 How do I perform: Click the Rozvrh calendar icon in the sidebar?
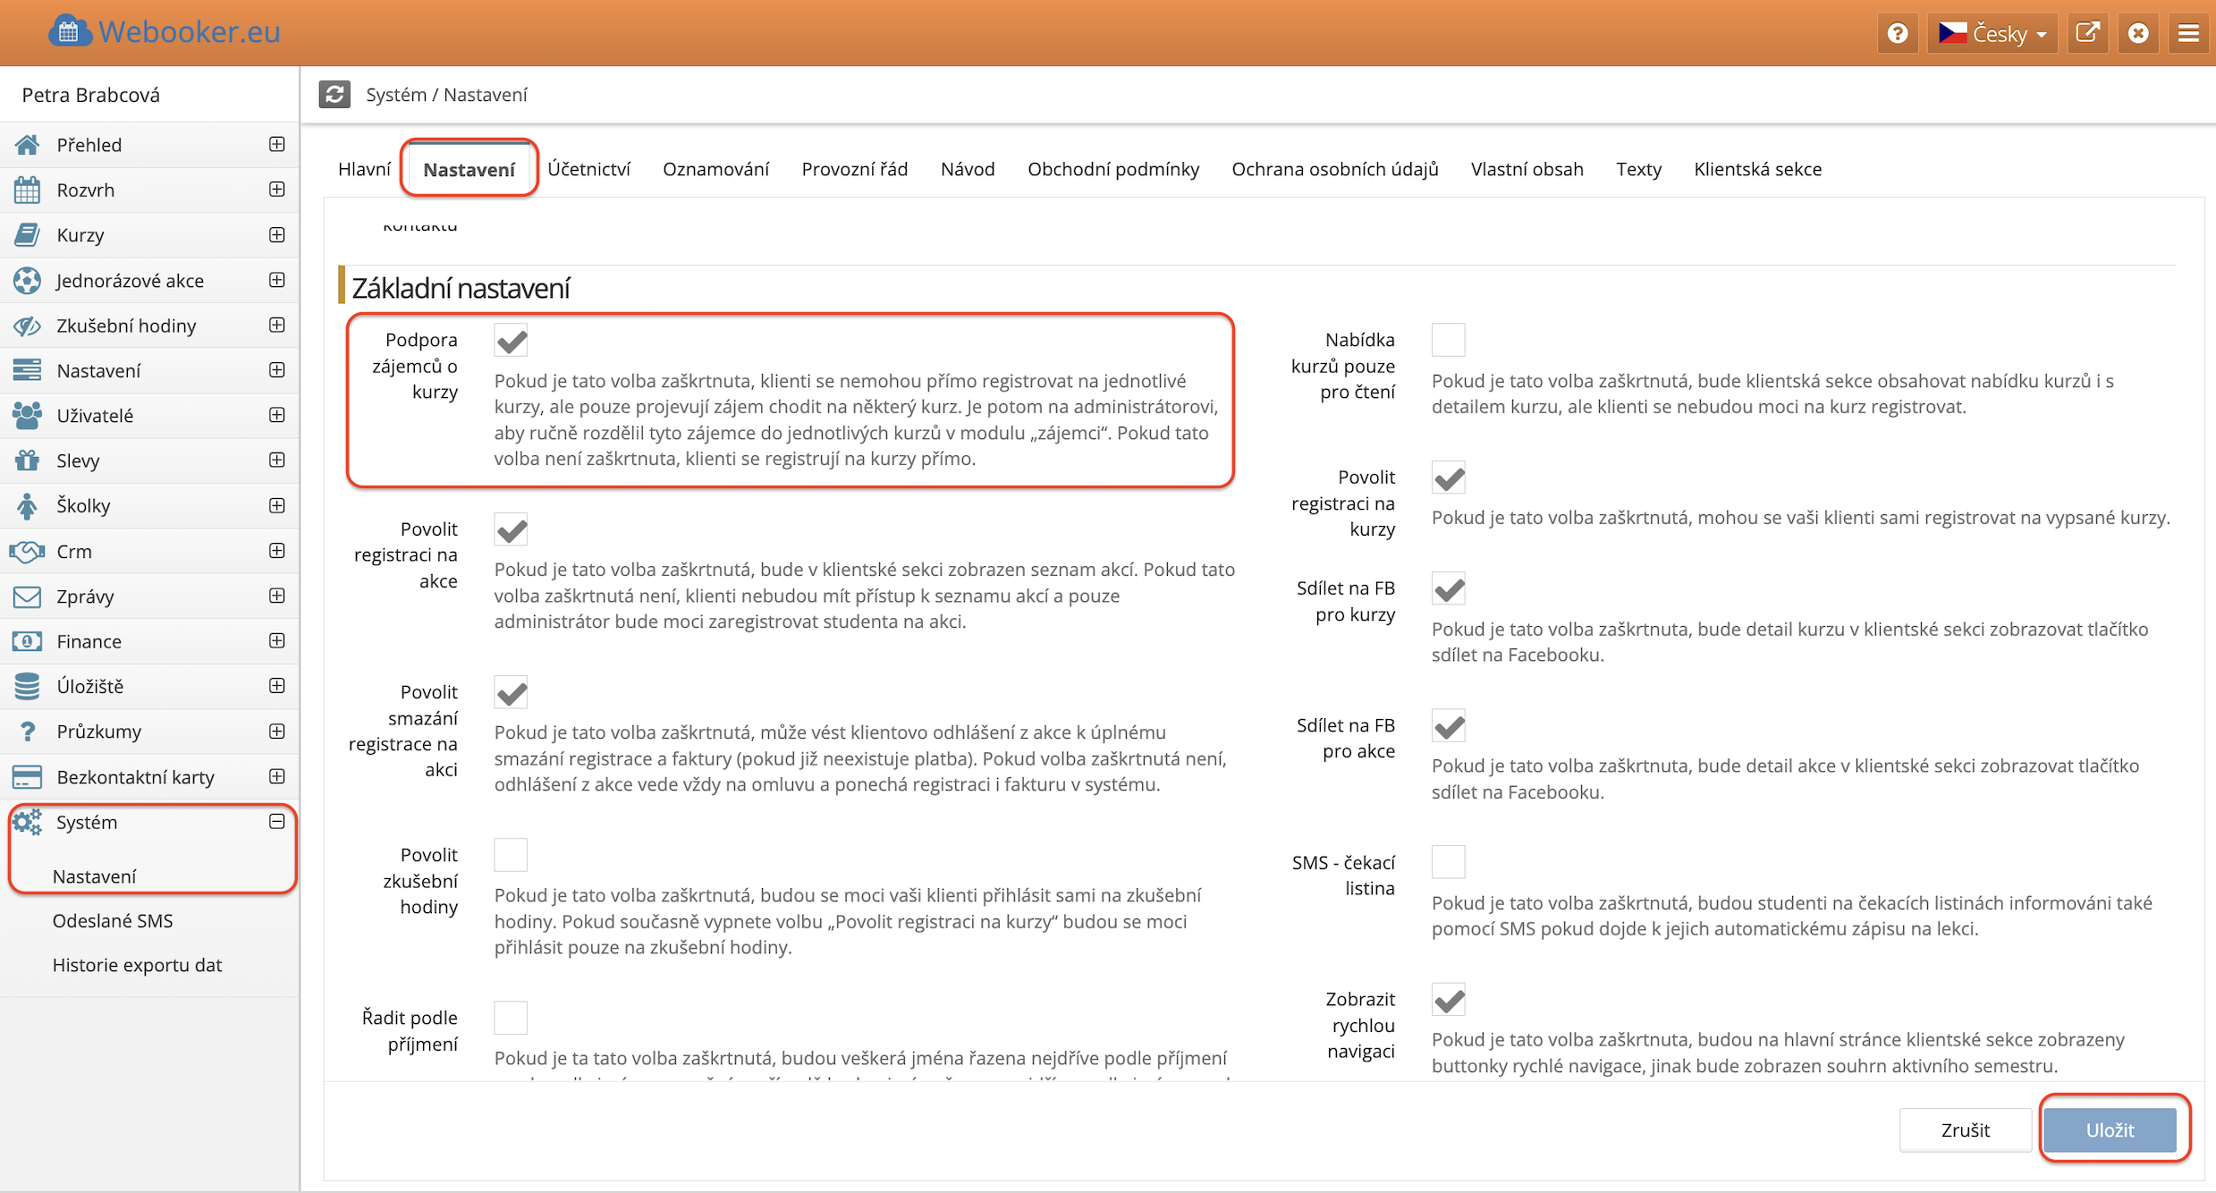tap(27, 190)
